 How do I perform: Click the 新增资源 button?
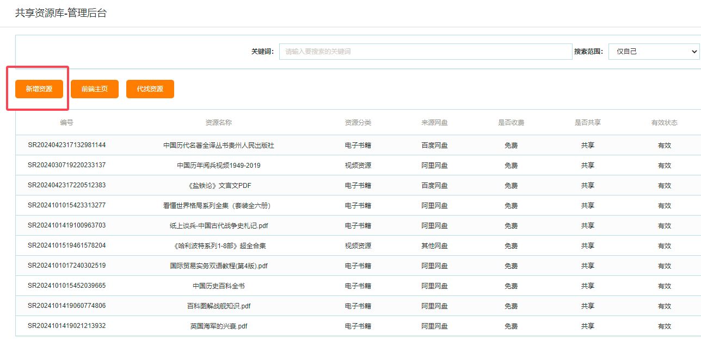37,89
